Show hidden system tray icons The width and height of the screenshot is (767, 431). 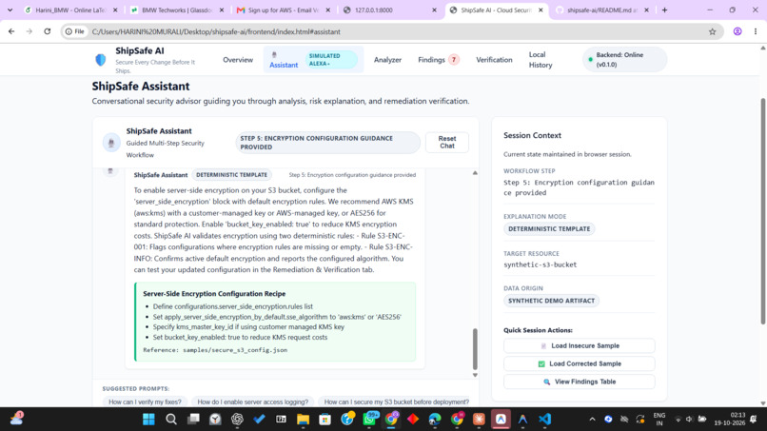592,420
